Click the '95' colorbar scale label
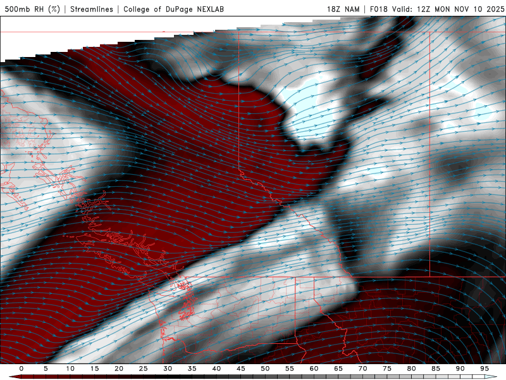Screen dimensions: 506x380 484,369
